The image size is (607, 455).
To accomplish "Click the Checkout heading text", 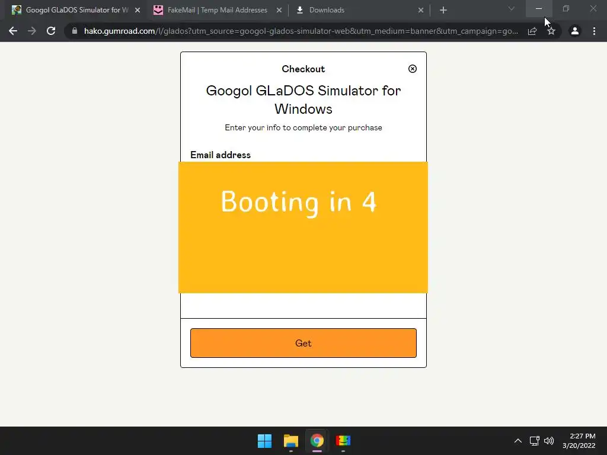I will 303,69.
